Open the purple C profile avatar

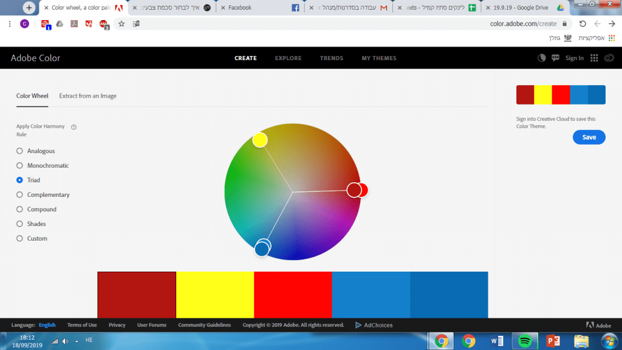pyautogui.click(x=24, y=24)
